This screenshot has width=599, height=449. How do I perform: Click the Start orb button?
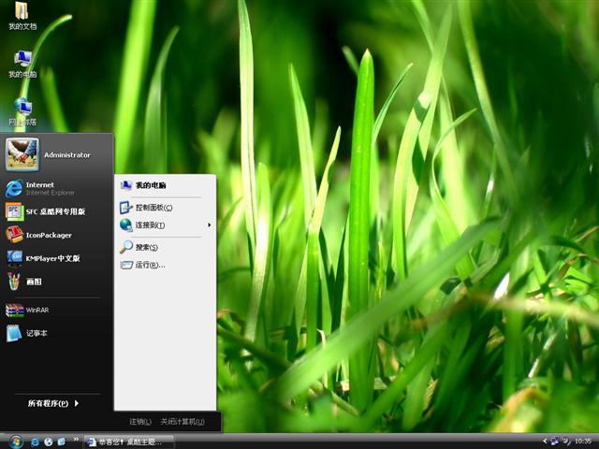[x=16, y=442]
